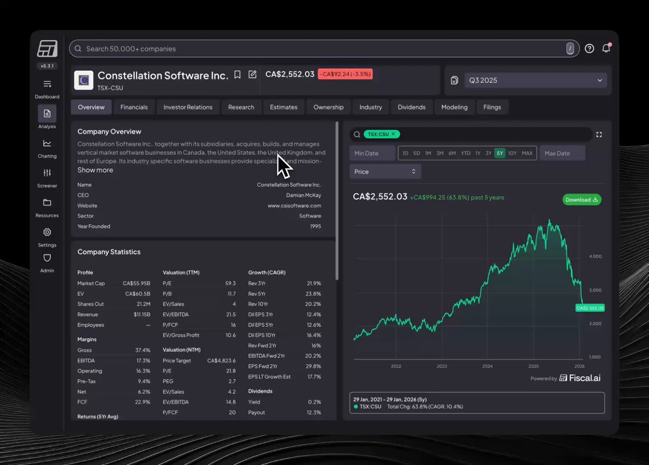Click the edit note icon beside company name
649x465 pixels.
pyautogui.click(x=253, y=75)
